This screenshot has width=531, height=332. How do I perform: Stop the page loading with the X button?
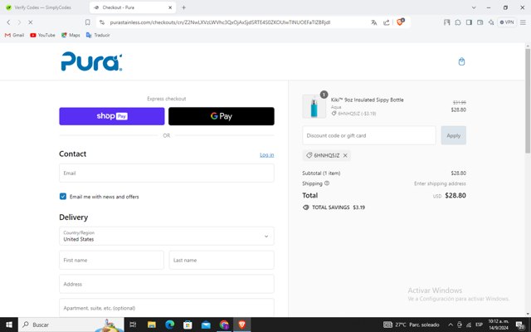pos(30,22)
